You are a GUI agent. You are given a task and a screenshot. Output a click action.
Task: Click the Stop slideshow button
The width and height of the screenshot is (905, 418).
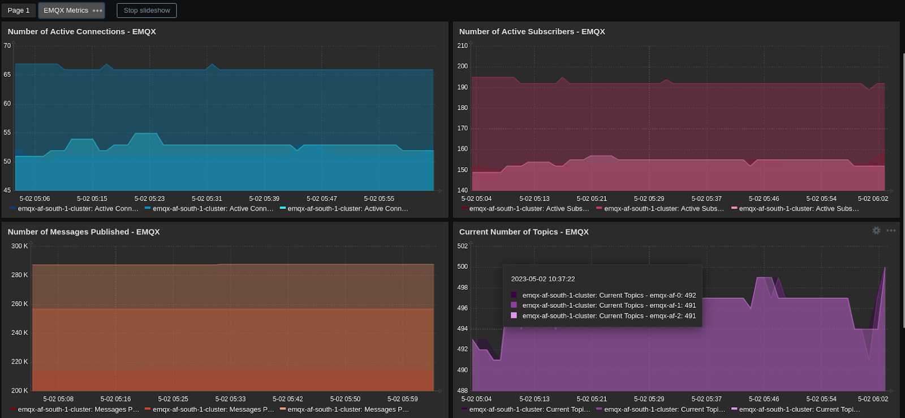coord(146,10)
